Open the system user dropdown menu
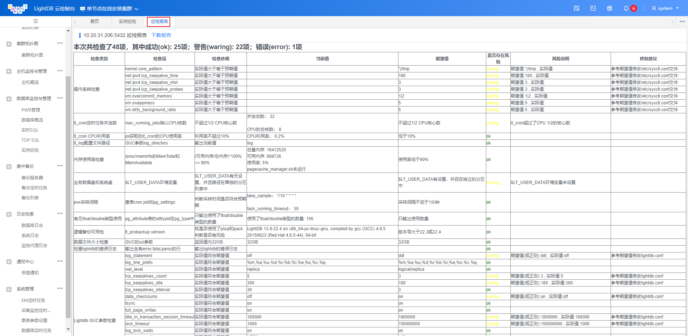Image resolution: width=688 pixels, height=336 pixels. 665,8
